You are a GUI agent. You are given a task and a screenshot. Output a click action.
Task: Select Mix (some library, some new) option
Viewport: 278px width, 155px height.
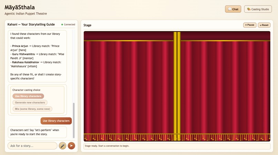(32, 109)
